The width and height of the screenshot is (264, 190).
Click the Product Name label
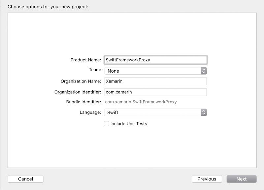coord(86,60)
